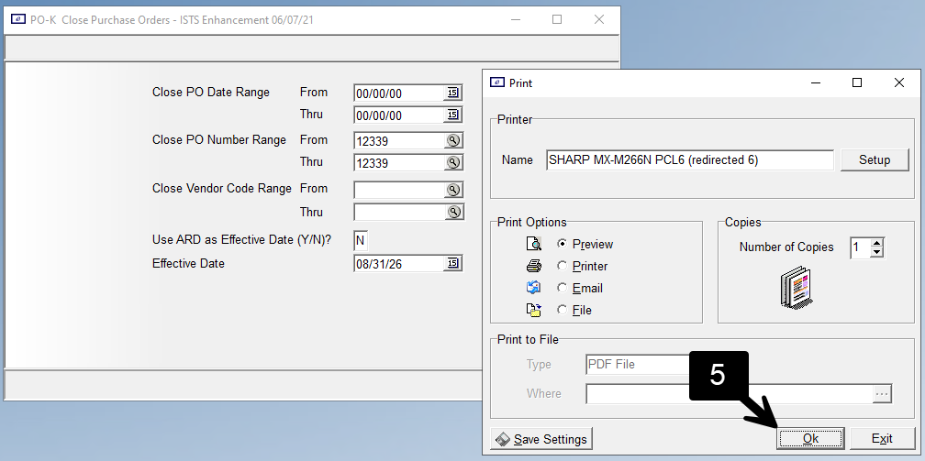Screen dimensions: 925x461
Task: Click the Exit button in Print dialog
Action: click(x=882, y=439)
